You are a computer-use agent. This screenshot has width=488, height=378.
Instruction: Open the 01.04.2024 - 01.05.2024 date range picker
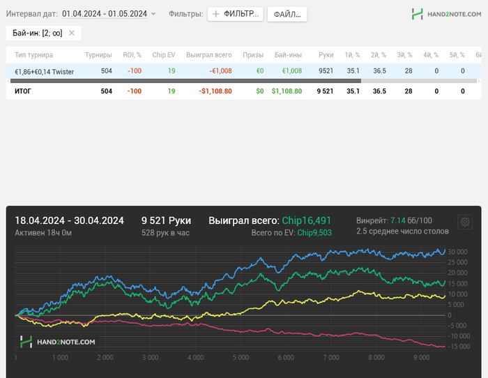[x=104, y=14]
